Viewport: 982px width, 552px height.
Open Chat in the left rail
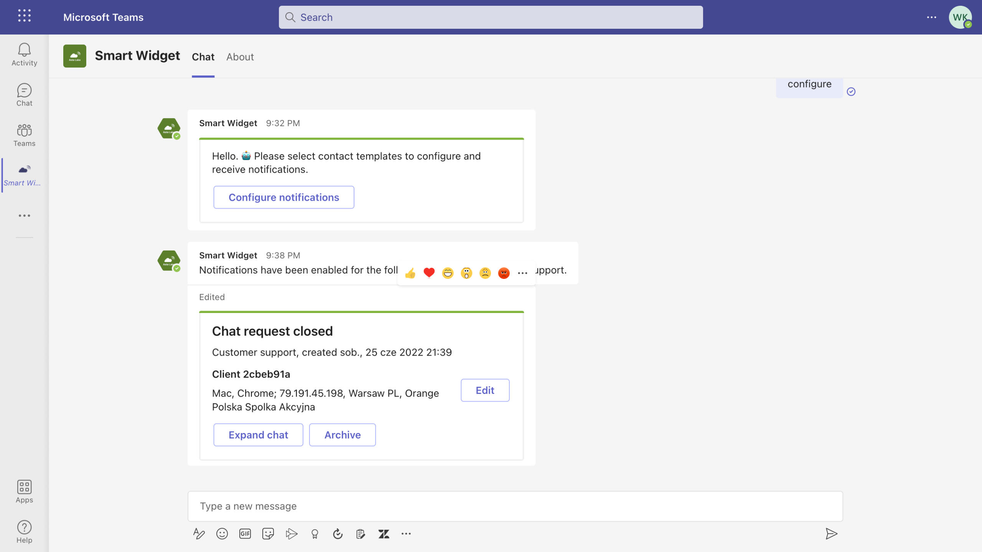pos(24,95)
